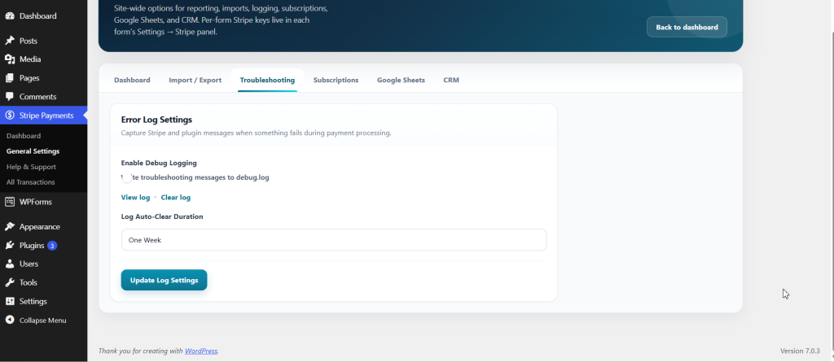Select the Troubleshooting tab
The width and height of the screenshot is (834, 362).
[267, 81]
